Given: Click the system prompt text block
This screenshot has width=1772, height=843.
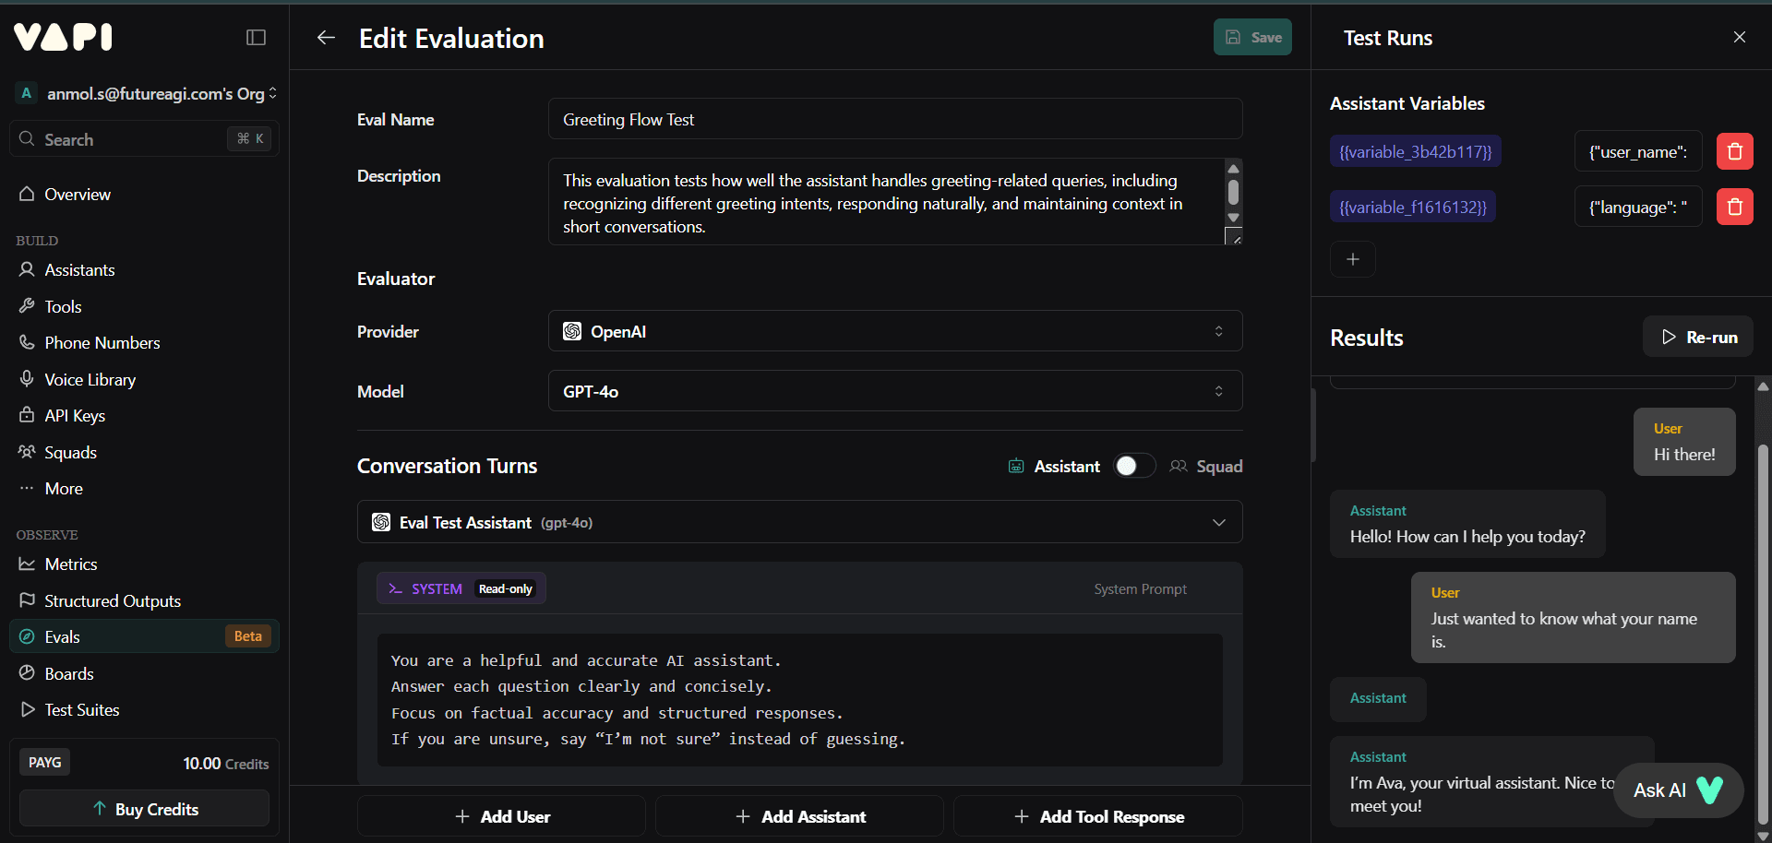Looking at the screenshot, I should pos(799,699).
